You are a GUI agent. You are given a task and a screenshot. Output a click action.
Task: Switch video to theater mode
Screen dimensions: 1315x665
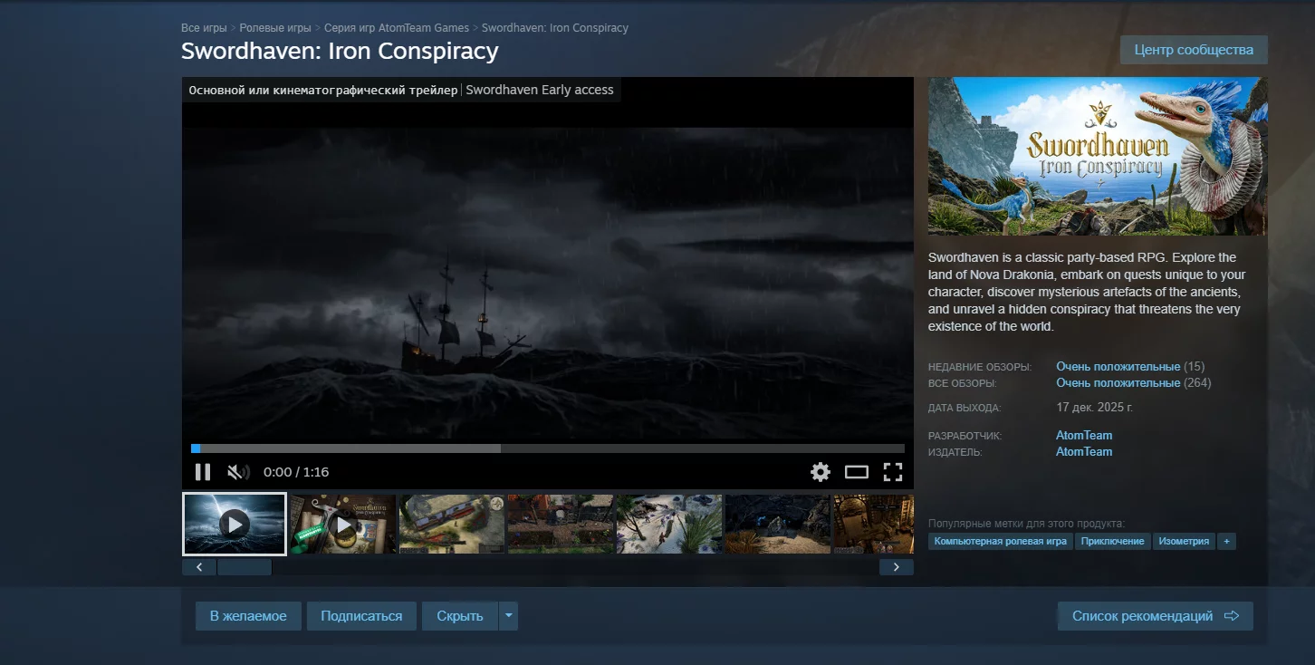tap(857, 472)
